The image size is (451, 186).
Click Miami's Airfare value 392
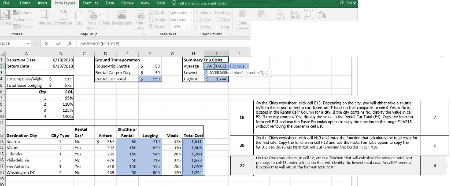[x=105, y=147]
